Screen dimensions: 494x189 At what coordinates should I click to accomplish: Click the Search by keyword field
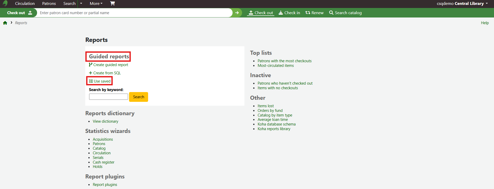tap(108, 97)
